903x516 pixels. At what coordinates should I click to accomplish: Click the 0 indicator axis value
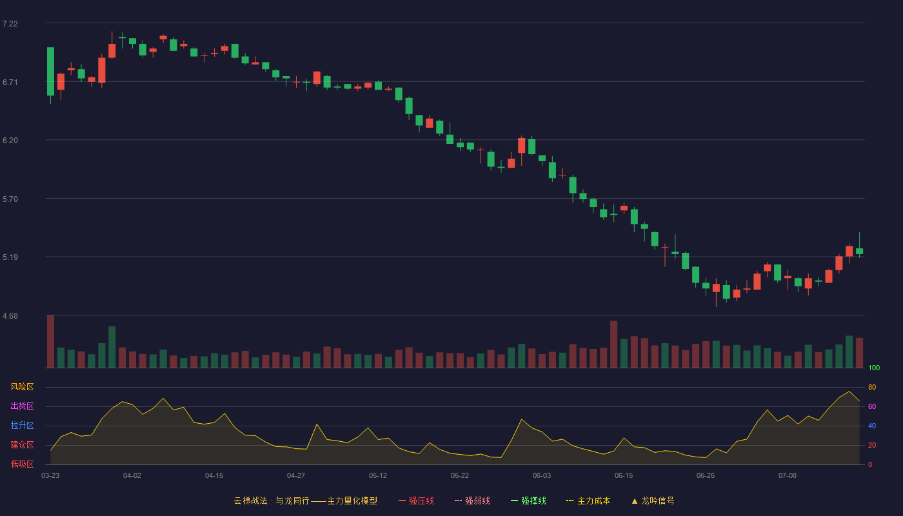pos(870,464)
